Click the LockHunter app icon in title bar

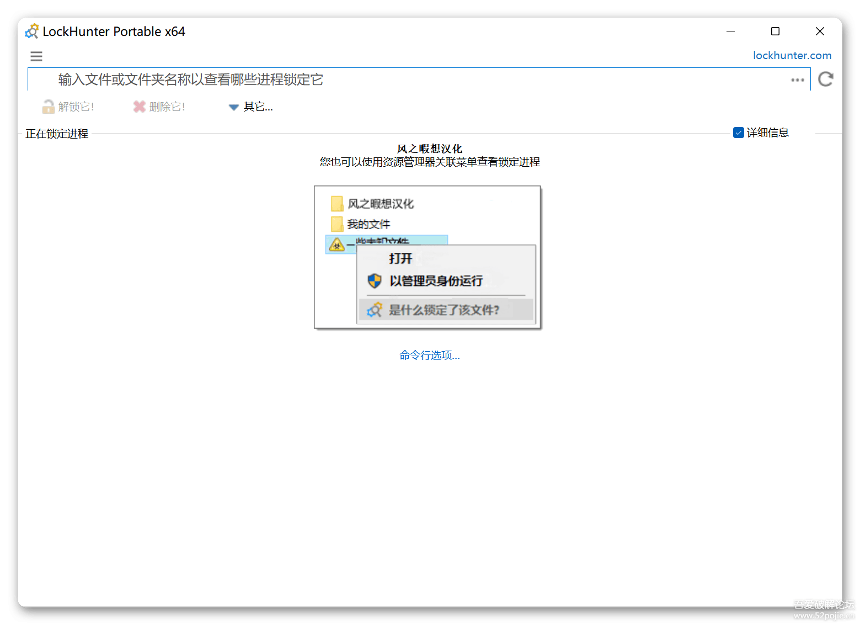click(x=32, y=31)
